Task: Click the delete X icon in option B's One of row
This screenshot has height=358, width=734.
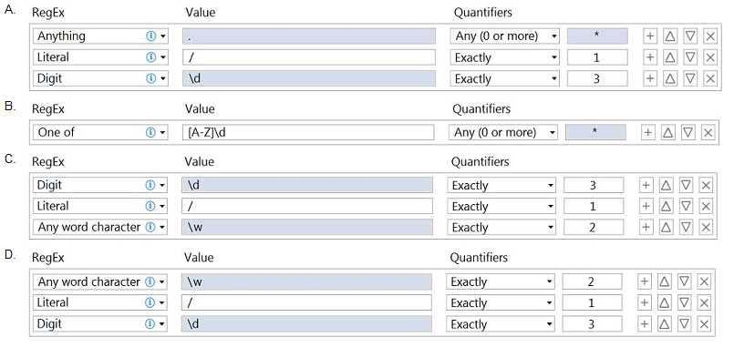Action: click(708, 132)
